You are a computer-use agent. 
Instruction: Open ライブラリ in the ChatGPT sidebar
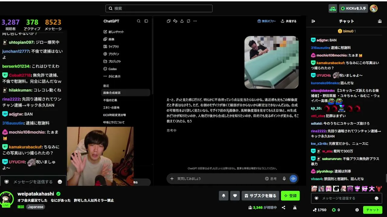click(111, 47)
